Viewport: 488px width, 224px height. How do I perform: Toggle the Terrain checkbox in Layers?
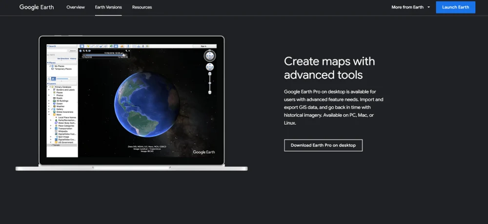[52, 145]
